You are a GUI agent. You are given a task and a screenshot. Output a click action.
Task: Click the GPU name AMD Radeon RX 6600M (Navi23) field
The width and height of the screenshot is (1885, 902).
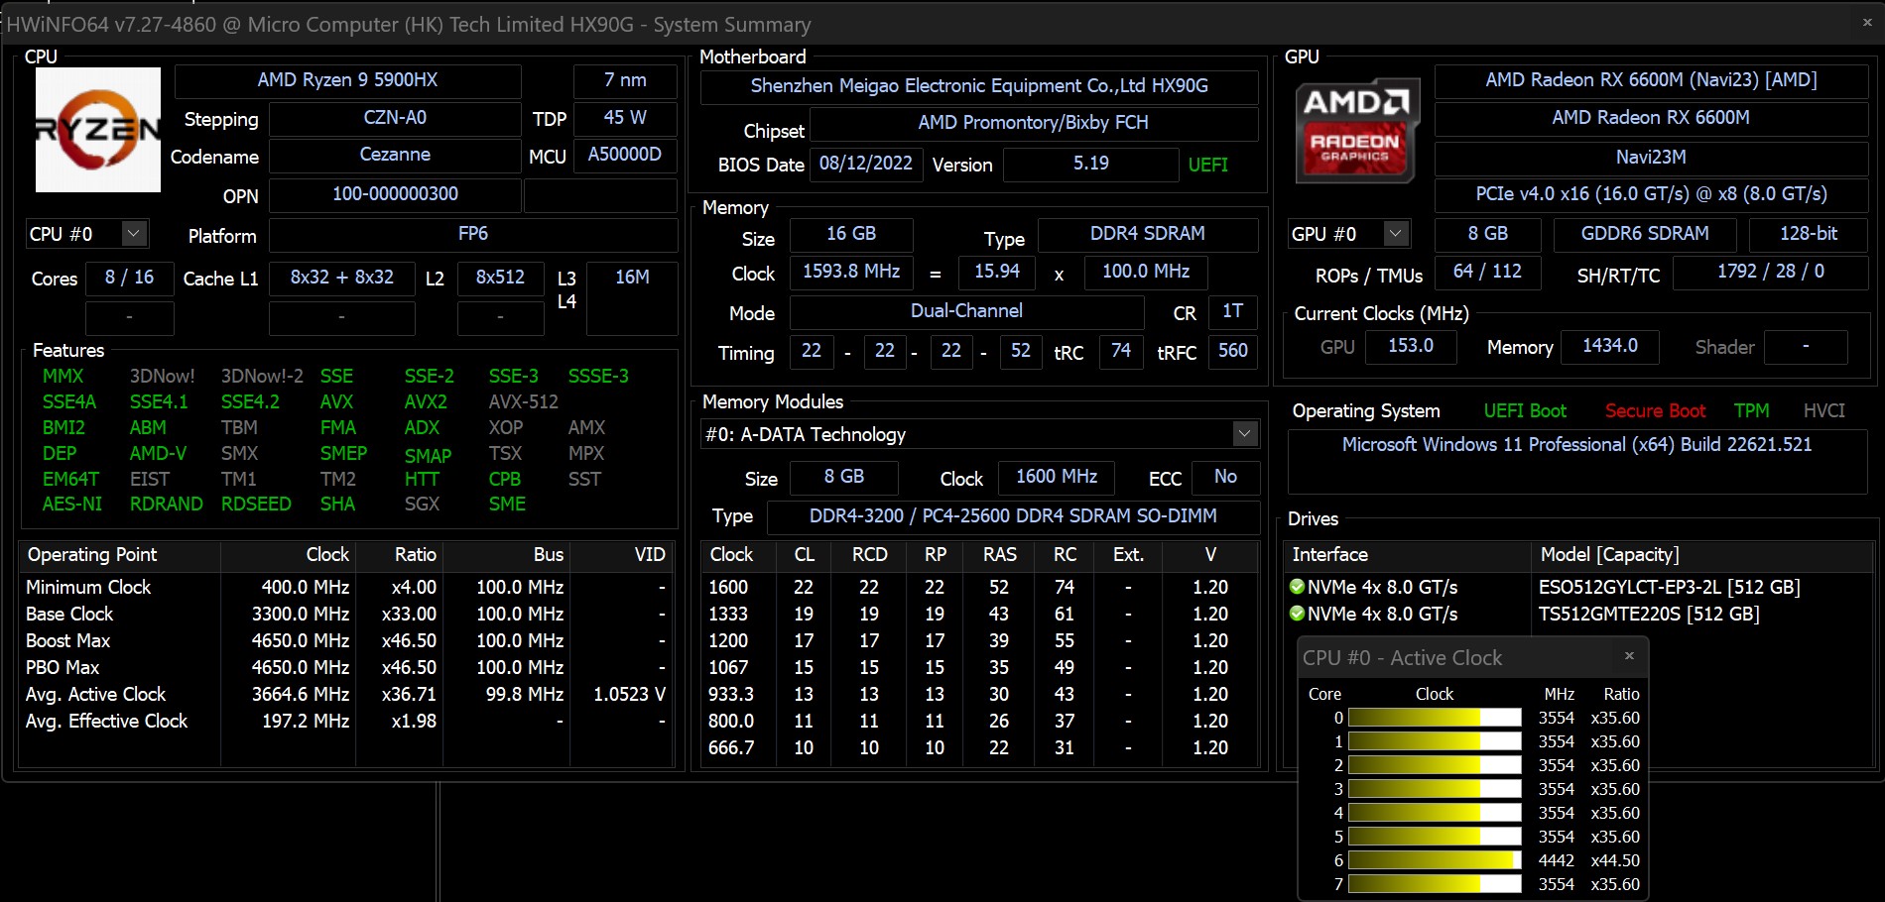click(x=1651, y=80)
